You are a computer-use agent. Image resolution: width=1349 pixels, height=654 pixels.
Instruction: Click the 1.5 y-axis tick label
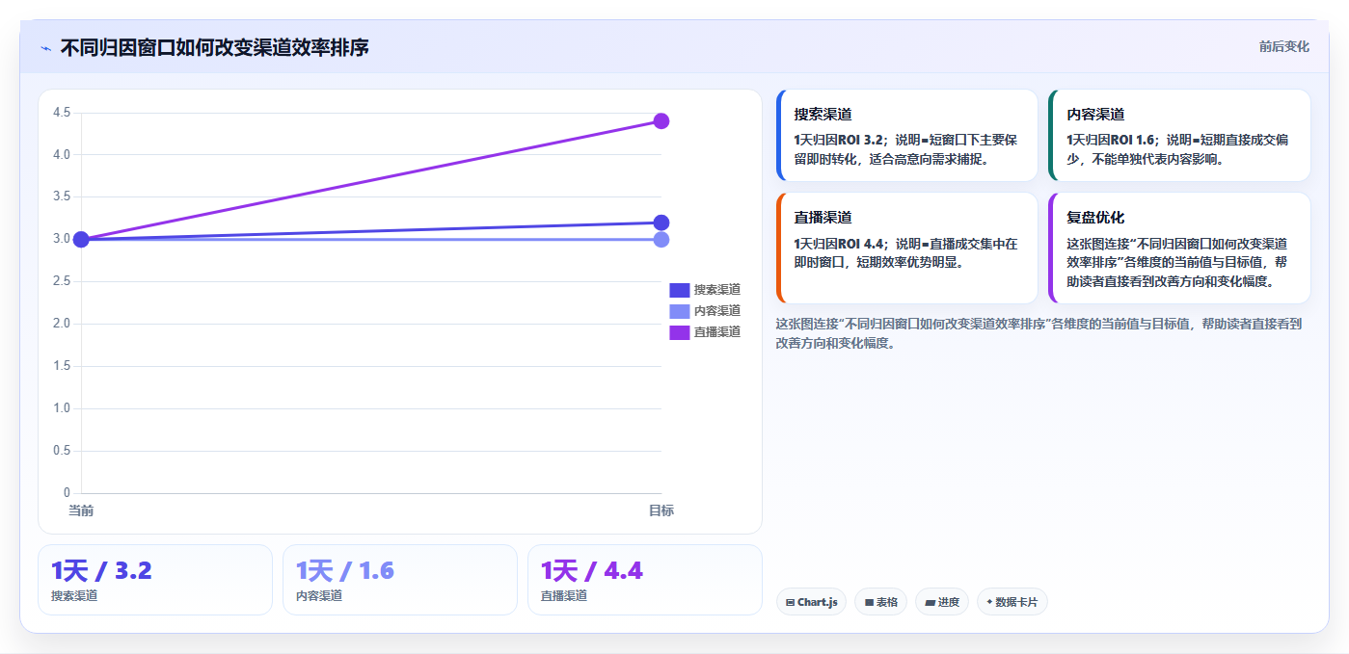(62, 366)
